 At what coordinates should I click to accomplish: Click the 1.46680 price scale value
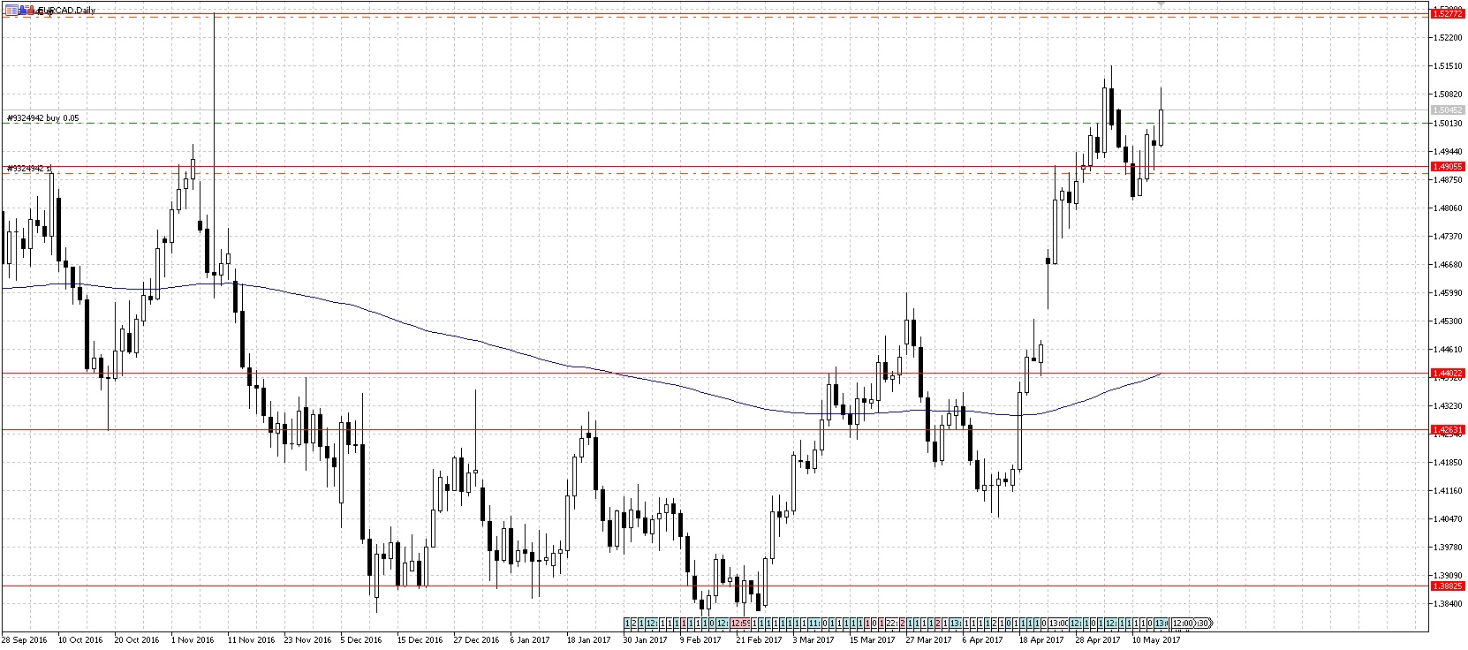coord(1447,265)
